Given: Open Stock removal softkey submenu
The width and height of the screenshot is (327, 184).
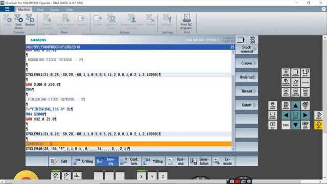Looking at the screenshot, I should (246, 49).
